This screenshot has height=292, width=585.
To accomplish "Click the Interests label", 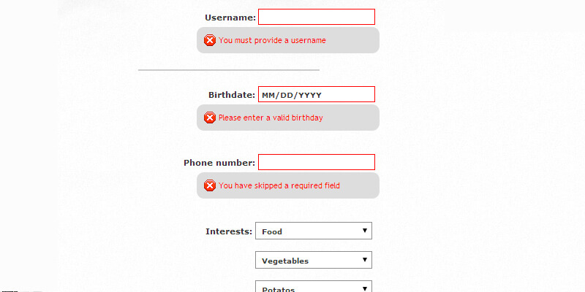I will click(228, 231).
